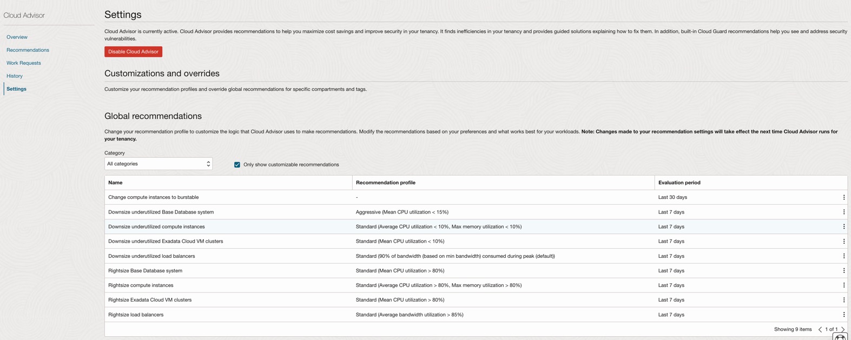The image size is (851, 340).
Task: Click row name Downsize underutilized compute instances
Action: coord(156,226)
